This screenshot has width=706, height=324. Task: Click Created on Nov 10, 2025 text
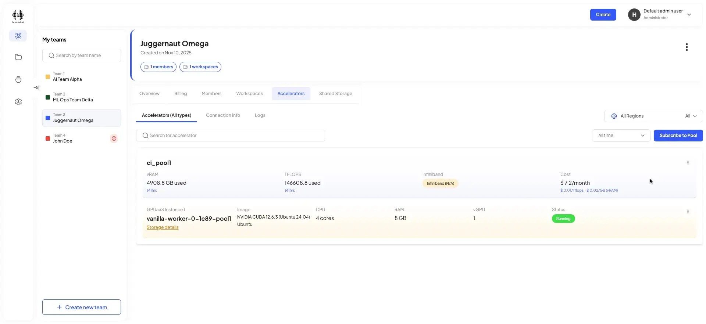tap(166, 53)
